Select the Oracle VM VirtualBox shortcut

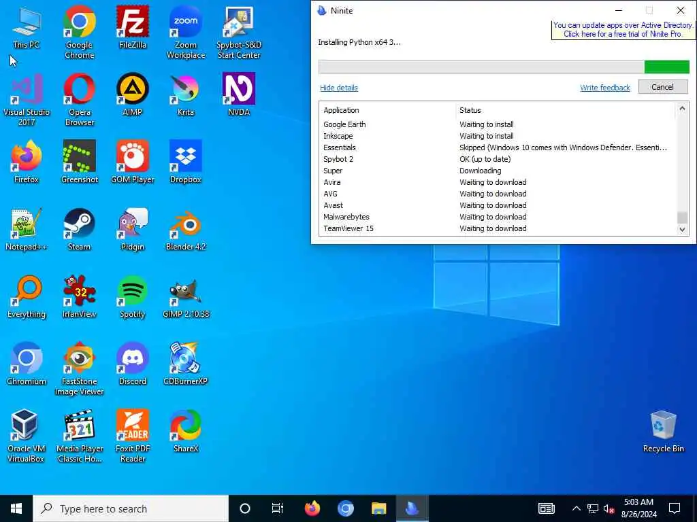coord(27,437)
